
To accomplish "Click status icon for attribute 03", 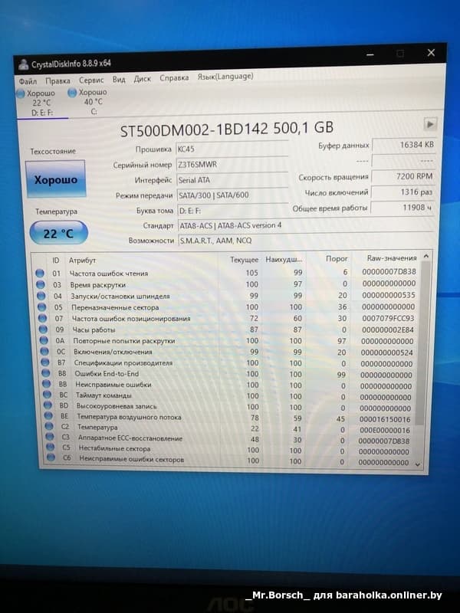I will pos(41,284).
